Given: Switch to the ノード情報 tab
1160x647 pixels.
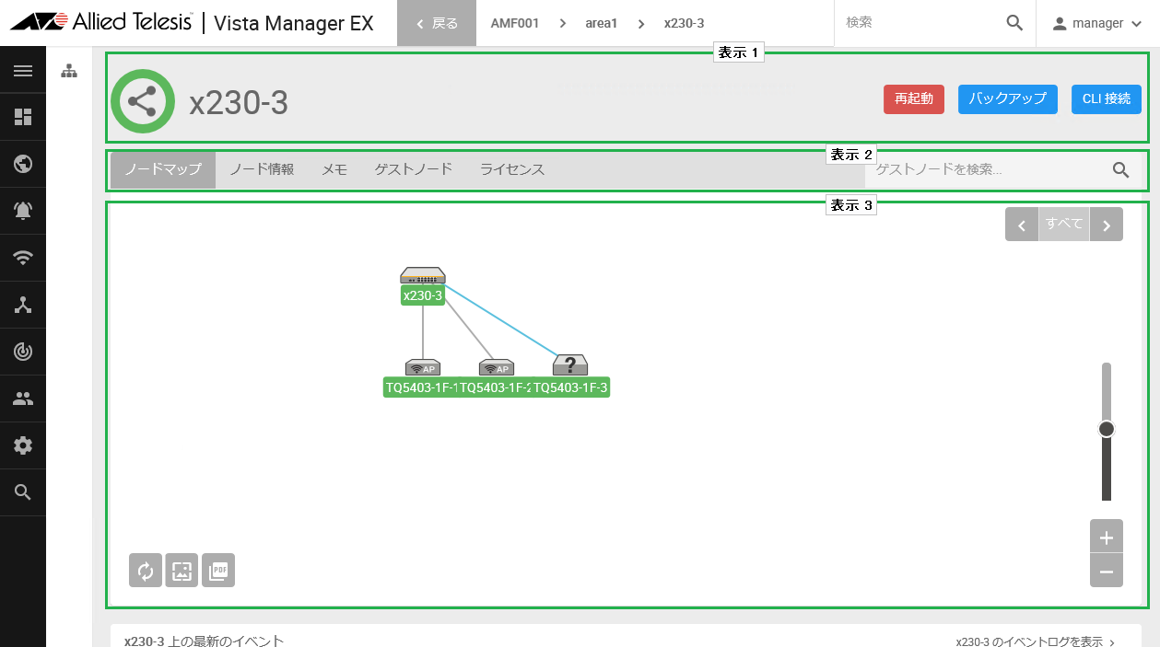Looking at the screenshot, I should [x=262, y=169].
